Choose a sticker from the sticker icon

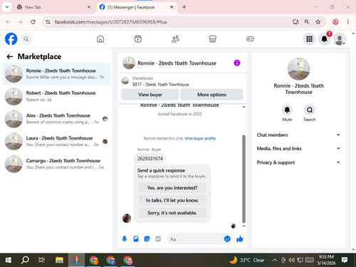pyautogui.click(x=147, y=239)
